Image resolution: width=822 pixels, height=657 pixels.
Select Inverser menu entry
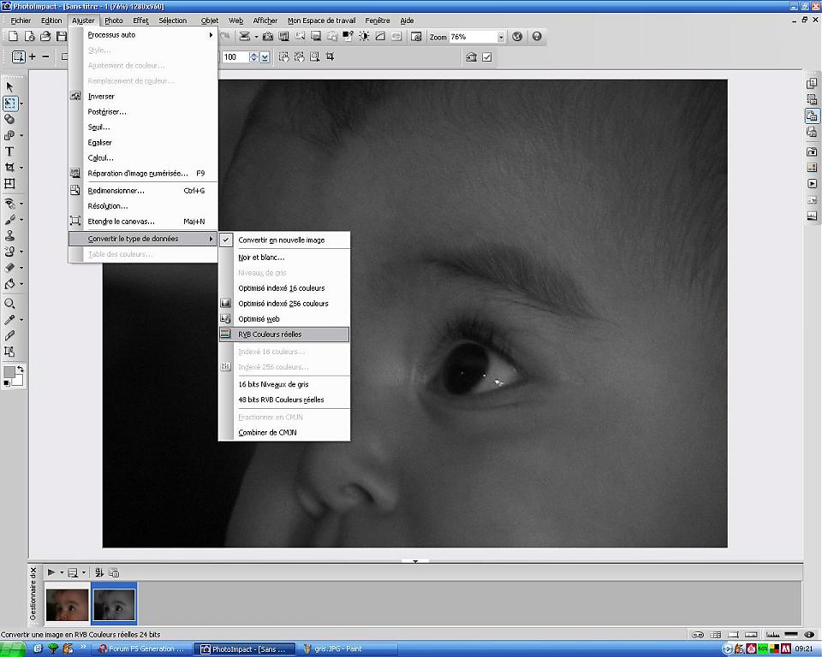pos(143,97)
